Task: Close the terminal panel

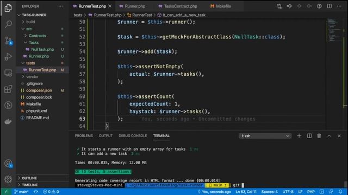Action: click(x=339, y=136)
